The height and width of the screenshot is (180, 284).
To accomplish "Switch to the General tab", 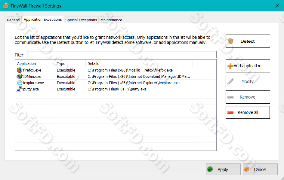I will 14,20.
